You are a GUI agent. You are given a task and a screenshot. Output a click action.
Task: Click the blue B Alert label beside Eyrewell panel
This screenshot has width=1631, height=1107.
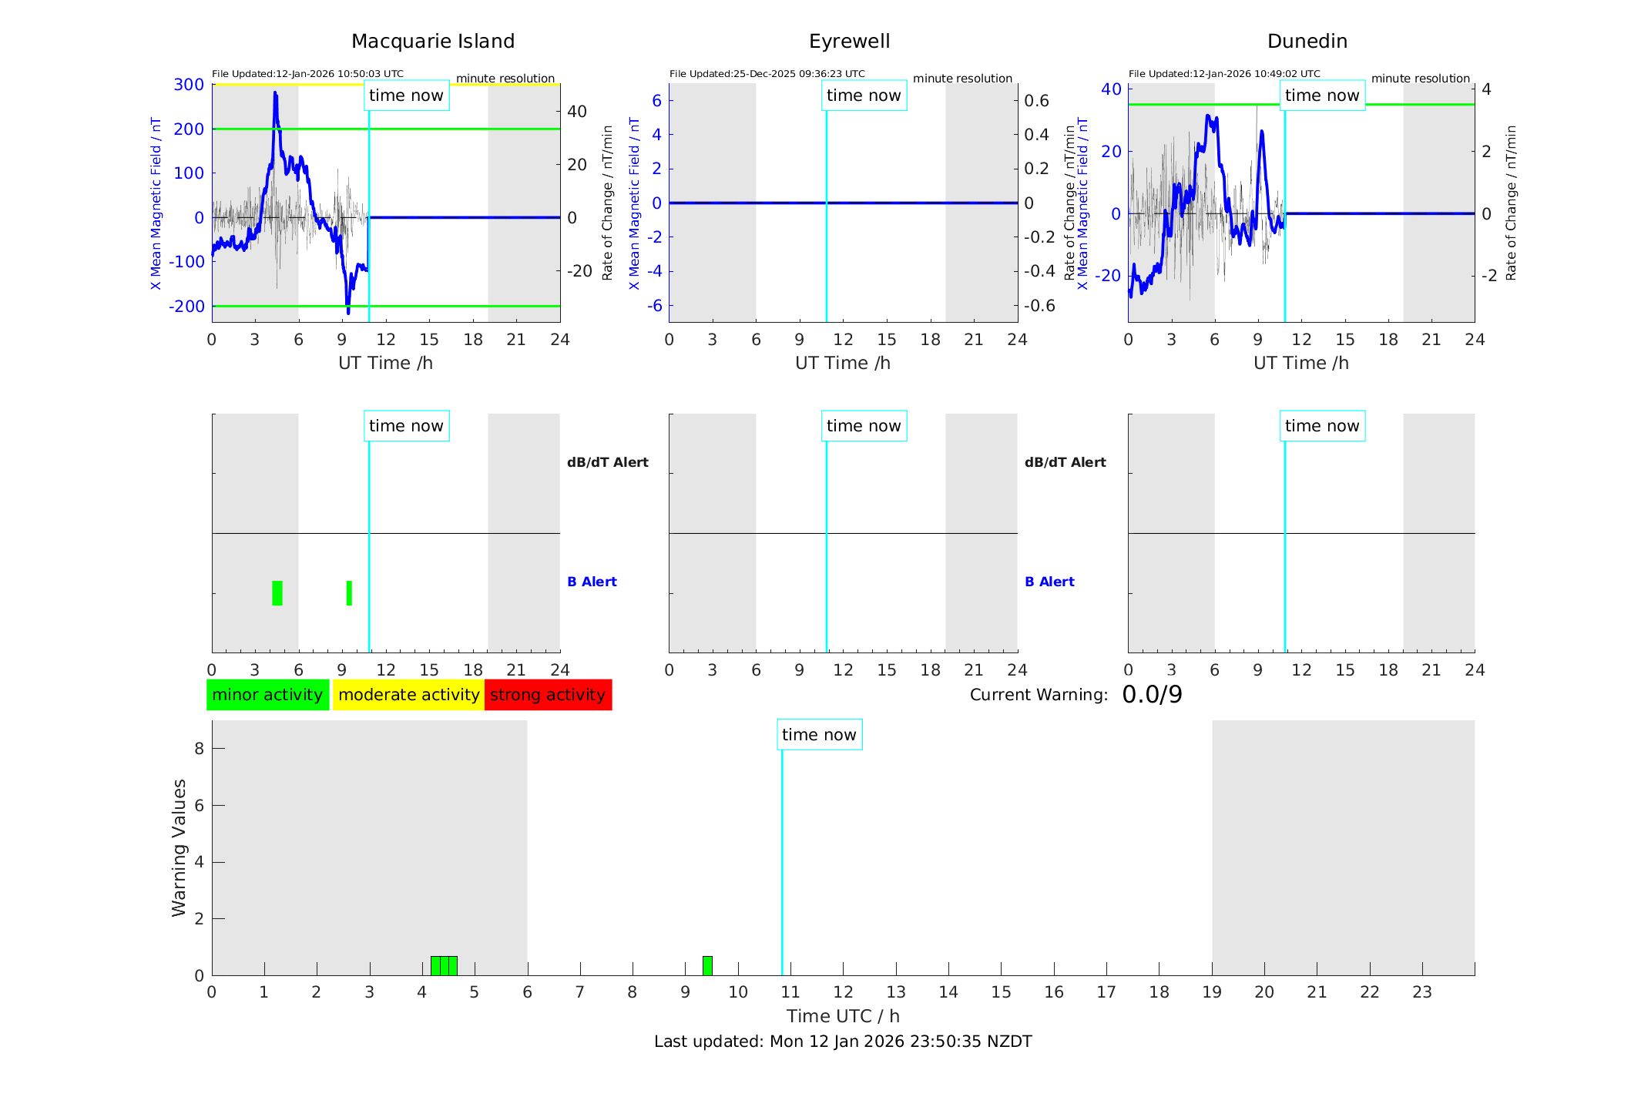point(1049,582)
